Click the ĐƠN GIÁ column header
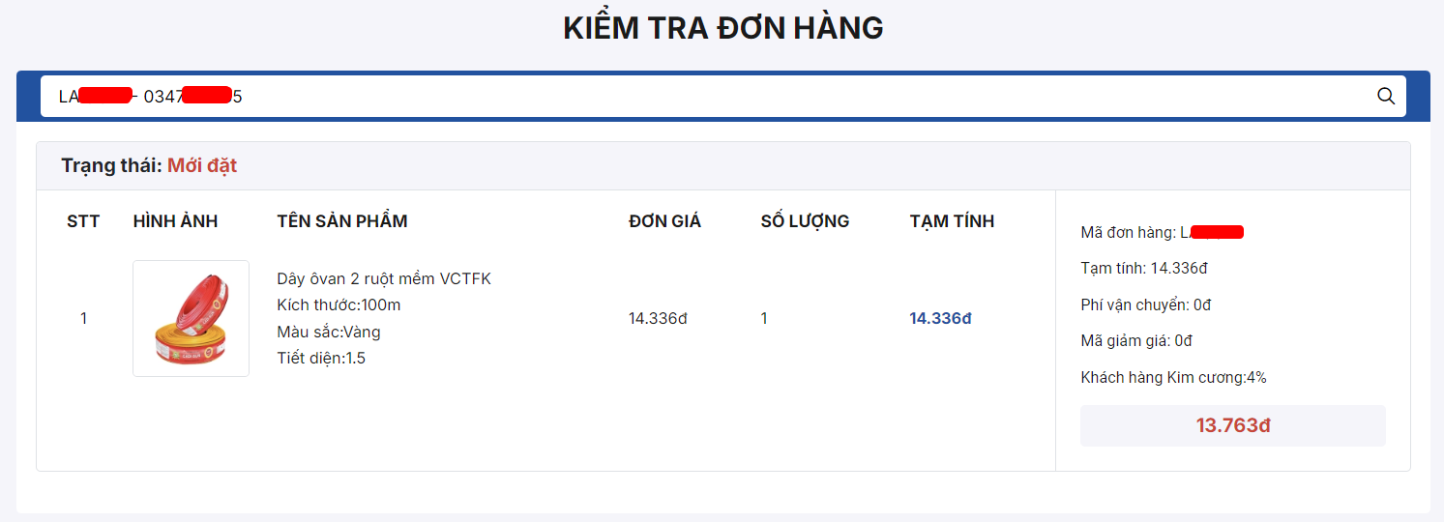This screenshot has height=522, width=1444. [664, 221]
